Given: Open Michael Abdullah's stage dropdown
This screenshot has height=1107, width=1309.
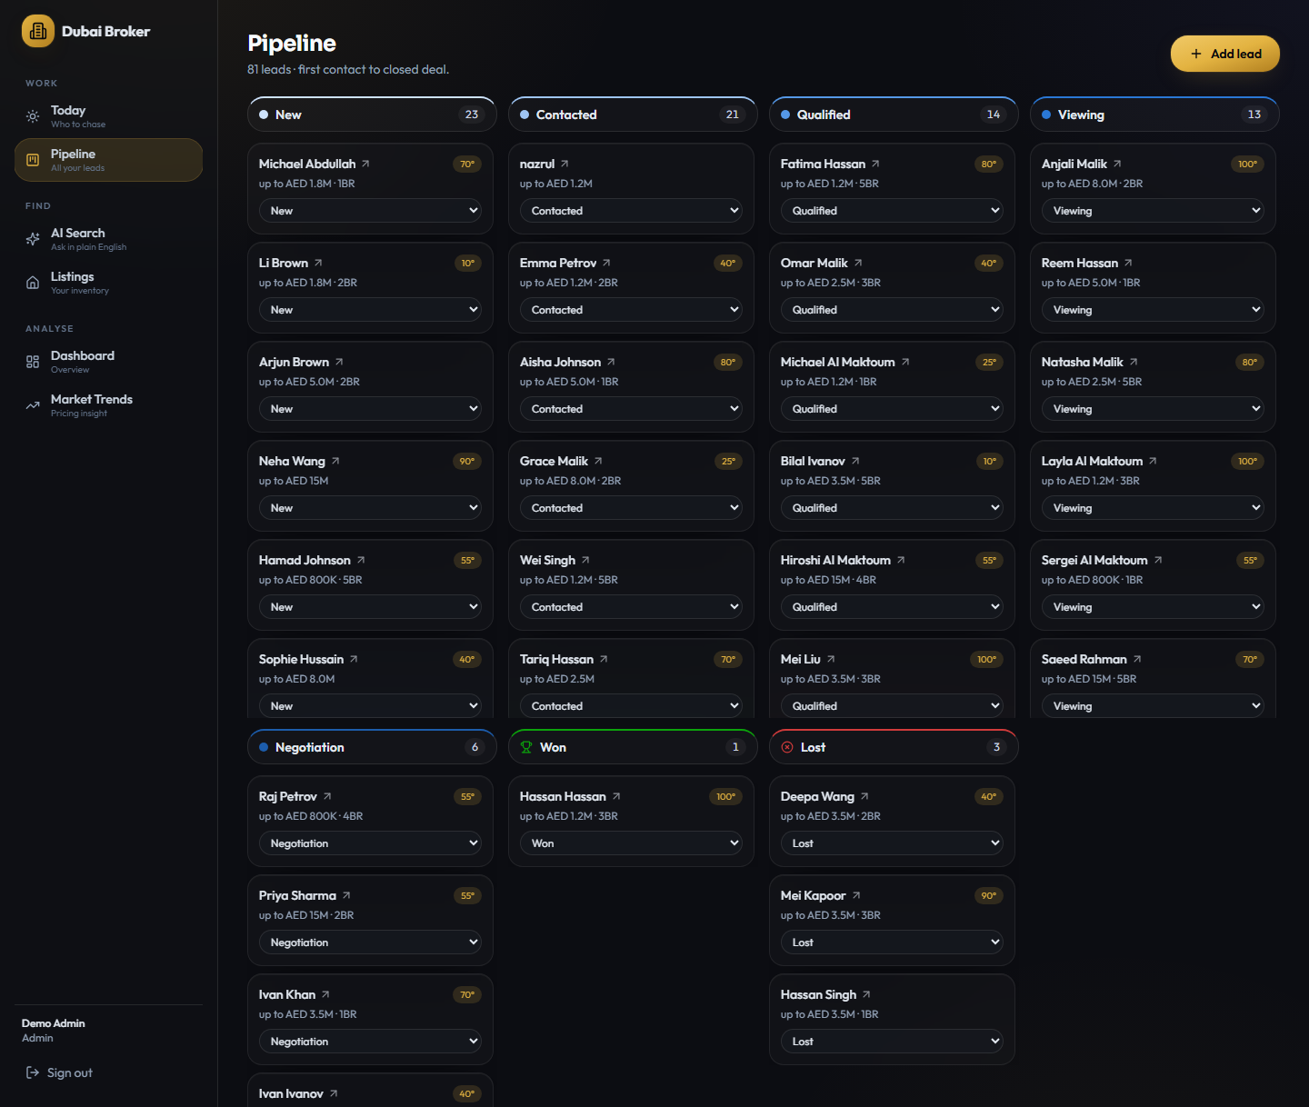Looking at the screenshot, I should coord(370,210).
